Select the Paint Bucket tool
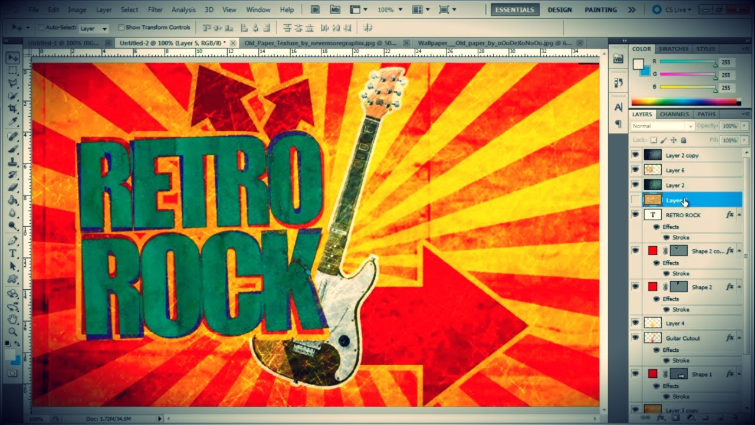 [x=12, y=201]
